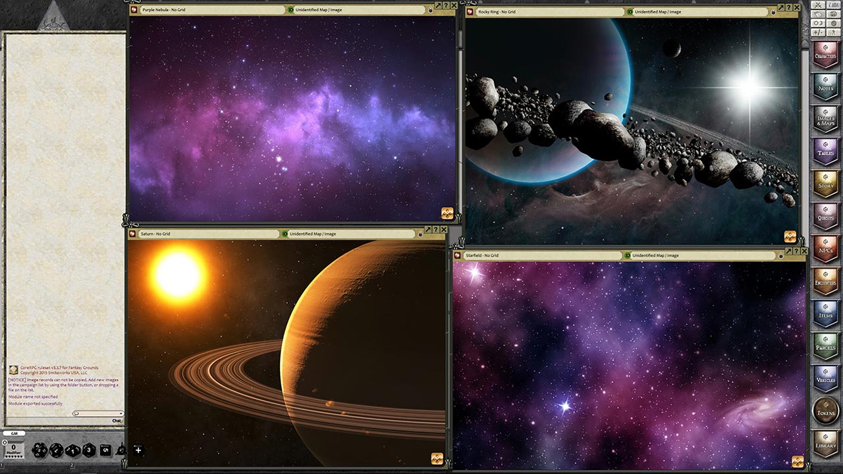Screen dimensions: 843x474
Task: Roll the d20 from the dice bar
Action: pyautogui.click(x=40, y=450)
